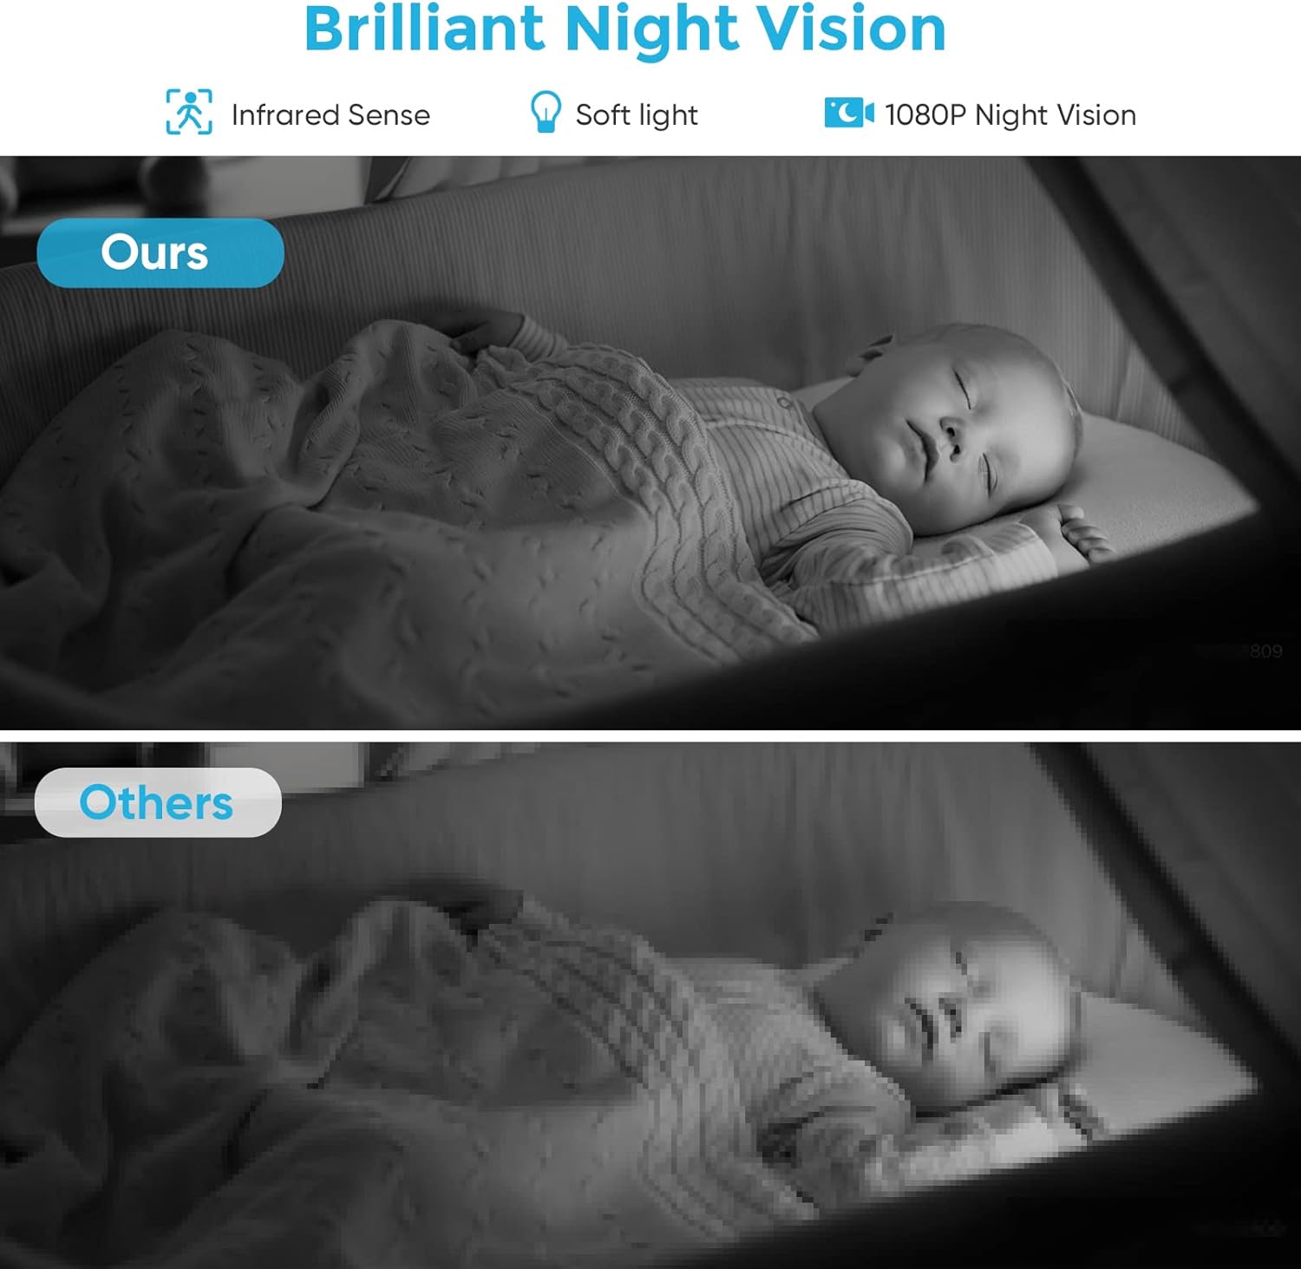The height and width of the screenshot is (1269, 1301).
Task: Click the white Others badge
Action: (158, 802)
